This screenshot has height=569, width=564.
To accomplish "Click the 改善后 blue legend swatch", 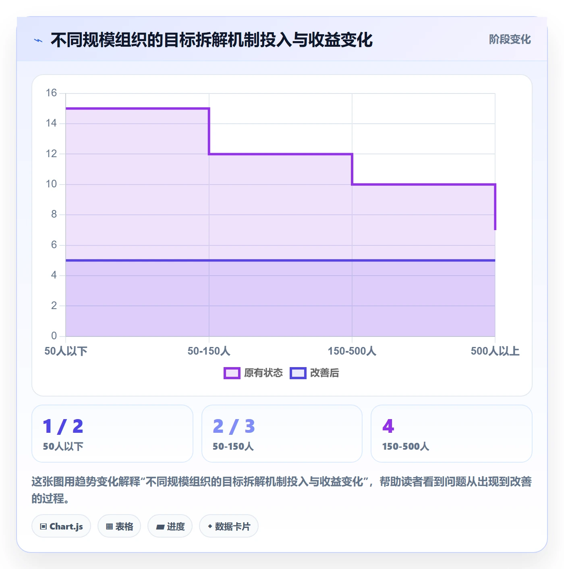I will coord(298,373).
